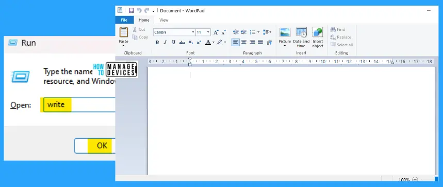Minimize the WordPad window
443x187 pixels.
click(429, 10)
